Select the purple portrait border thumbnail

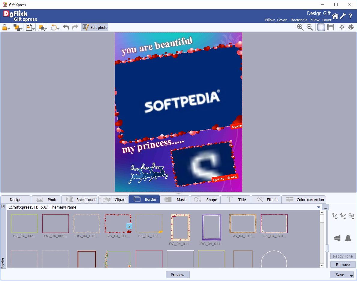pos(211,227)
